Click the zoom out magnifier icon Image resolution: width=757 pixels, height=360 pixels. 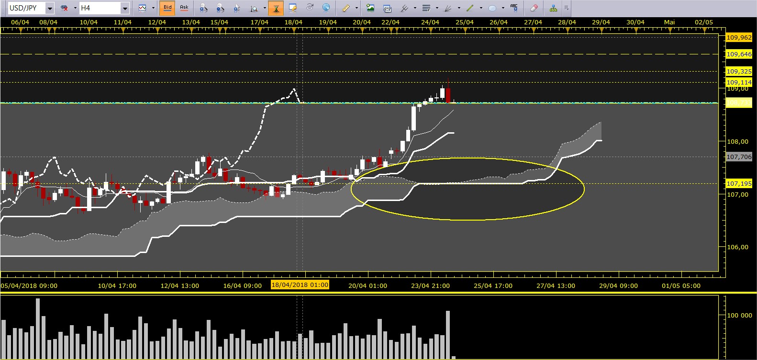(x=220, y=8)
